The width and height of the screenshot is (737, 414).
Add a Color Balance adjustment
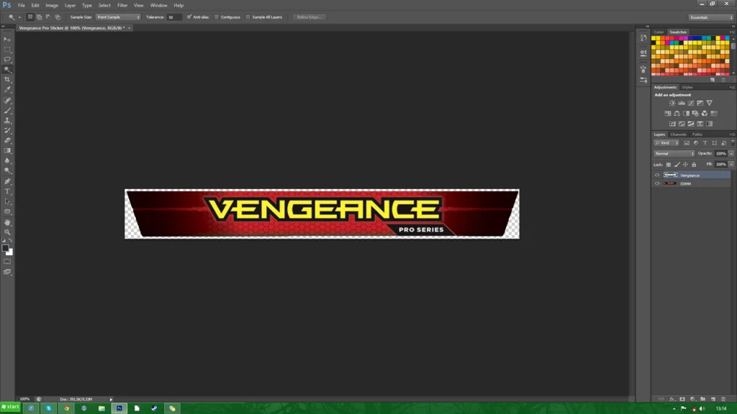click(677, 113)
